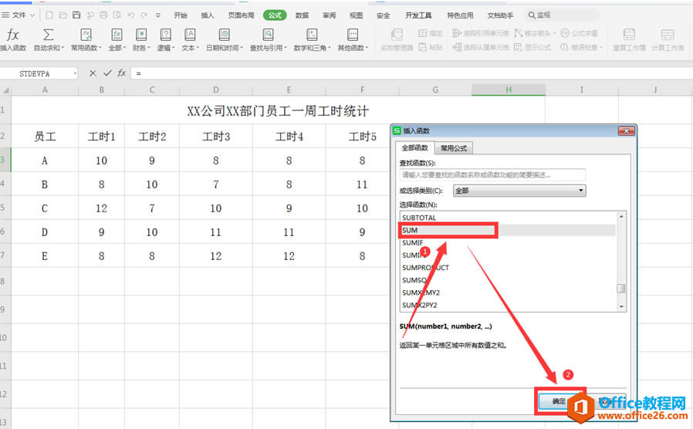Click the 查找函数 search input field
This screenshot has height=429, width=693.
pos(492,175)
